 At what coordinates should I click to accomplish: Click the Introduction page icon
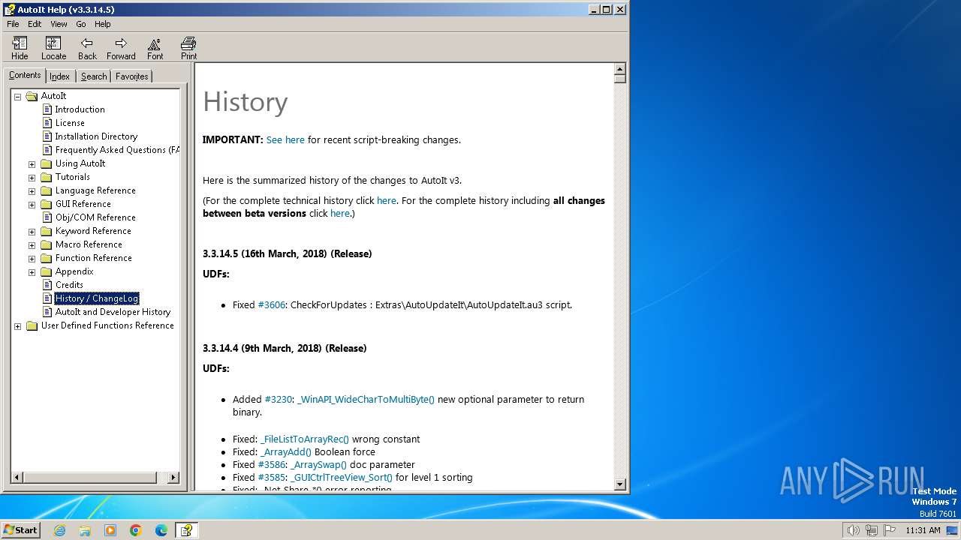pyautogui.click(x=47, y=109)
